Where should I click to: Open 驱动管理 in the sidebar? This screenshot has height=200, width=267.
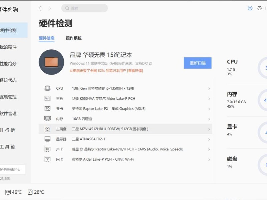[8, 97]
